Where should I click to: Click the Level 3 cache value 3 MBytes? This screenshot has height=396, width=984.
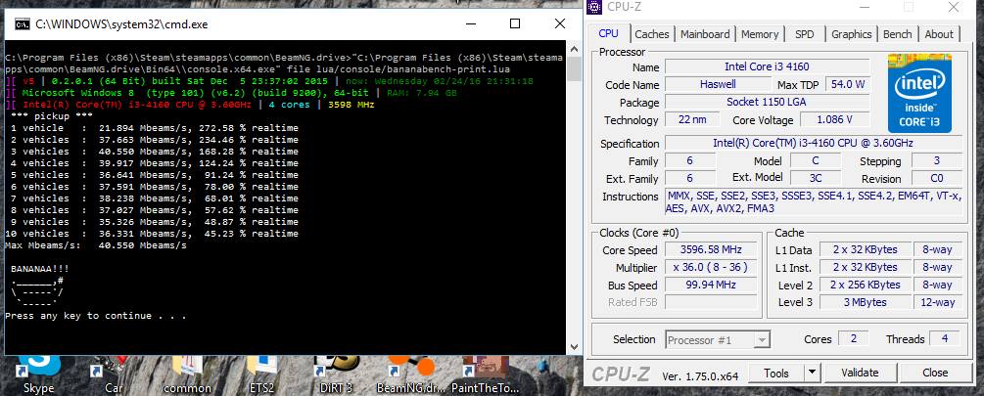pyautogui.click(x=865, y=303)
